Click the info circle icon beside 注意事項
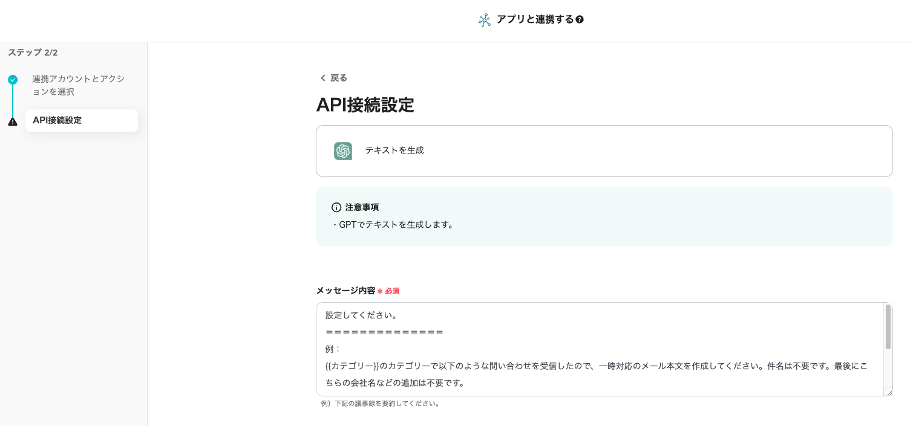Viewport: 913px width, 426px height. click(336, 207)
